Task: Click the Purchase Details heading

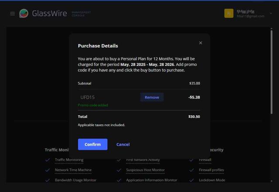Action: tap(98, 46)
